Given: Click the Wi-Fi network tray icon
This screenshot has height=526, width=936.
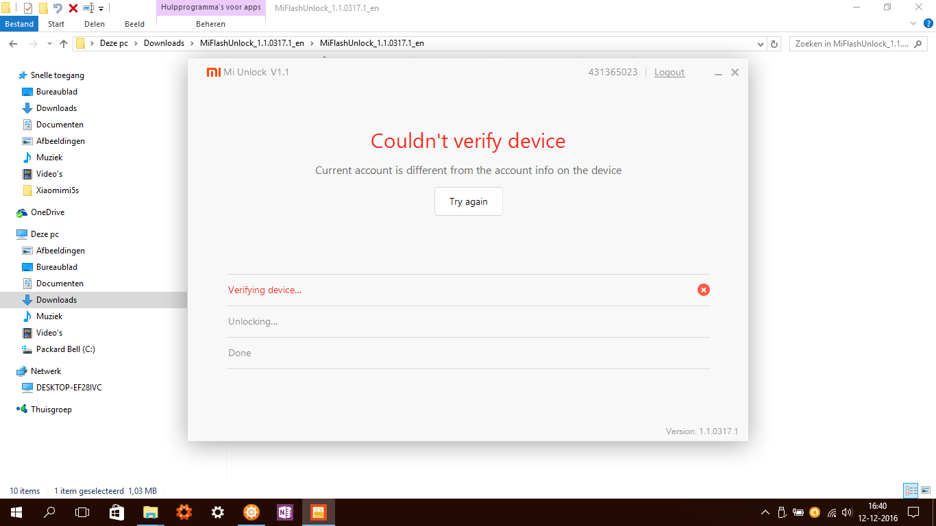Looking at the screenshot, I should [831, 512].
